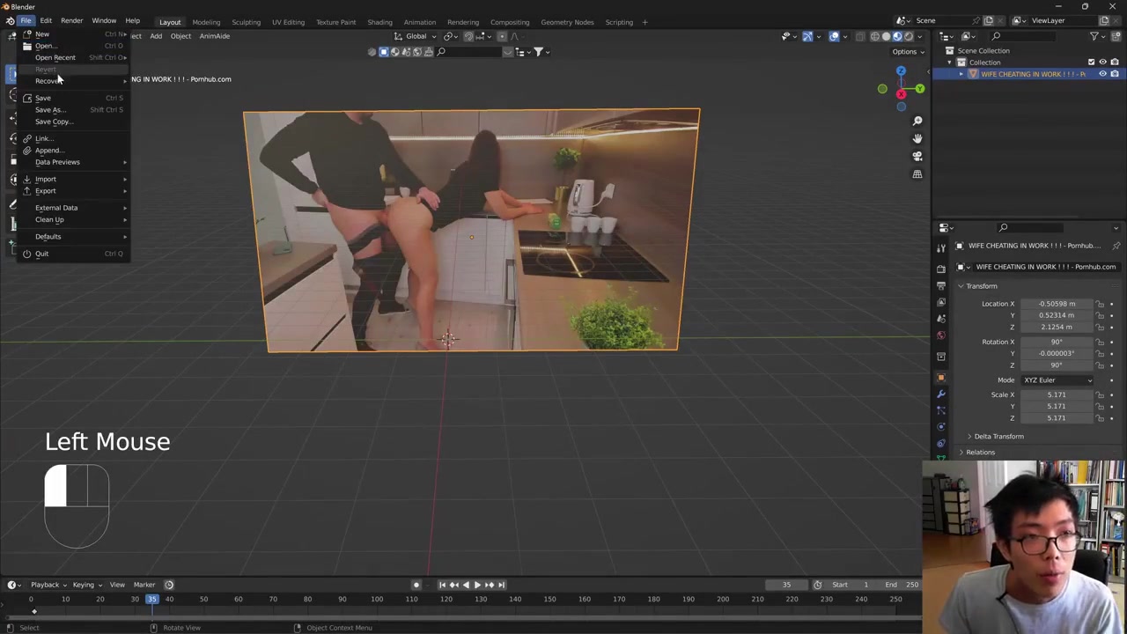Screen dimensions: 1127x634
Task: Click Append in the File menu
Action: (48, 151)
